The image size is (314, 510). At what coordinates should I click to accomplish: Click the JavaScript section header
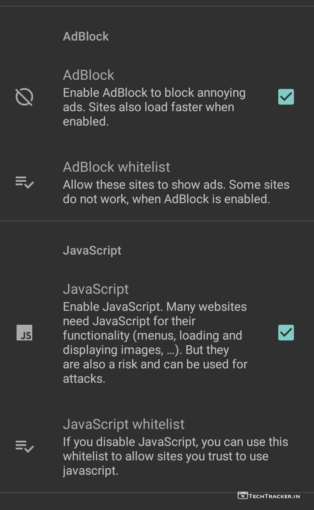pos(92,251)
